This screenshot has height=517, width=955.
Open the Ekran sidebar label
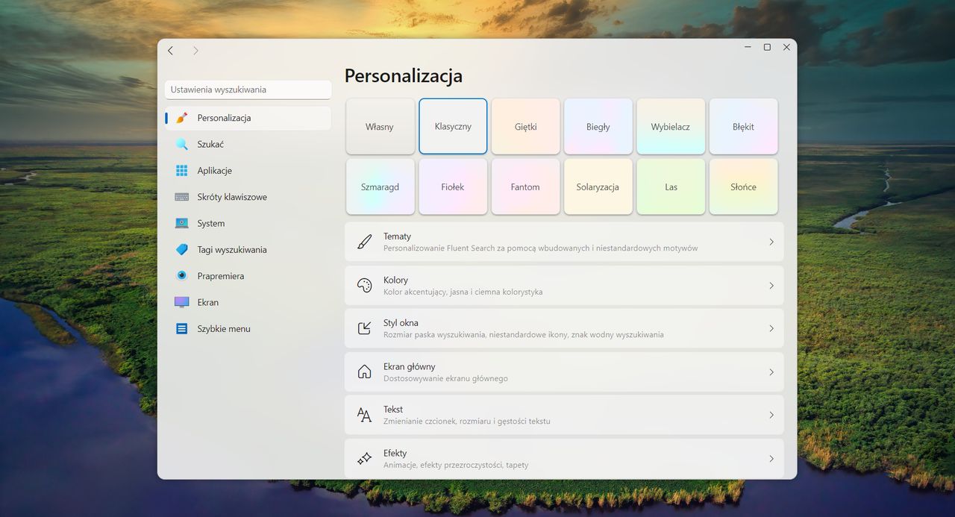click(x=208, y=302)
